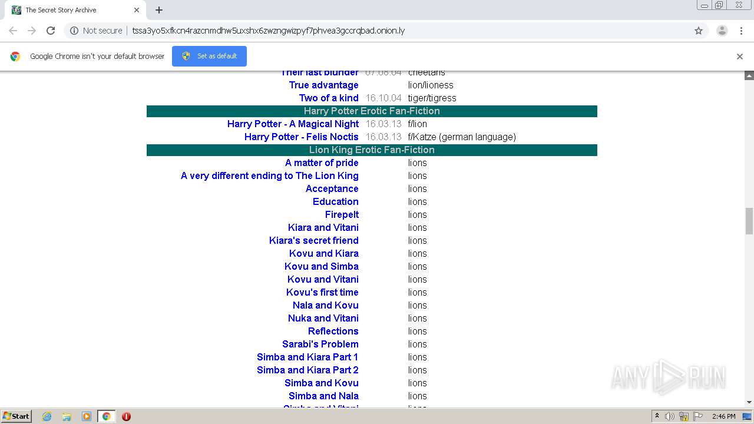Show hidden system tray icons
754x424 pixels.
[657, 416]
